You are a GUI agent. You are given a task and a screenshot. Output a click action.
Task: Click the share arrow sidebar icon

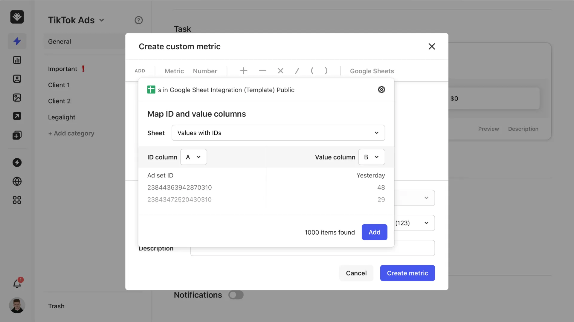17,116
